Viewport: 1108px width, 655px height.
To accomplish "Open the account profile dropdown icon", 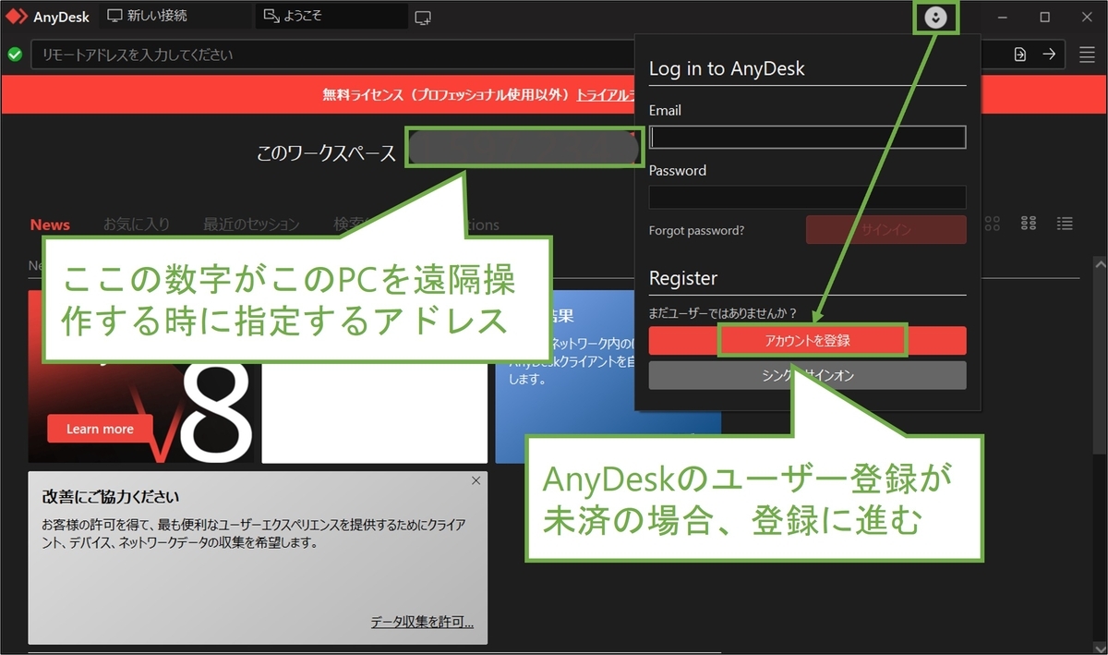I will 936,18.
